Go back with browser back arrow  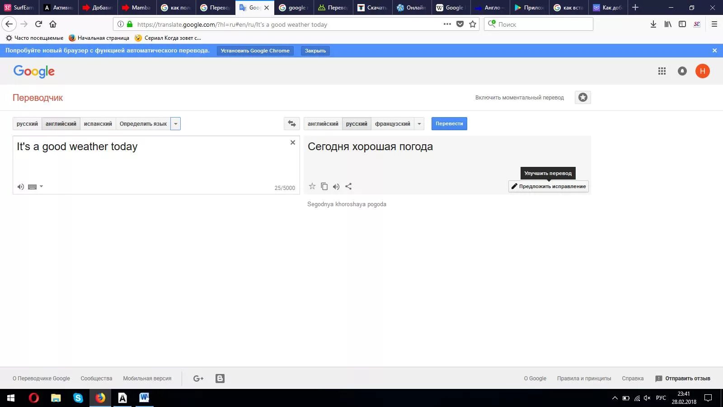[9, 24]
